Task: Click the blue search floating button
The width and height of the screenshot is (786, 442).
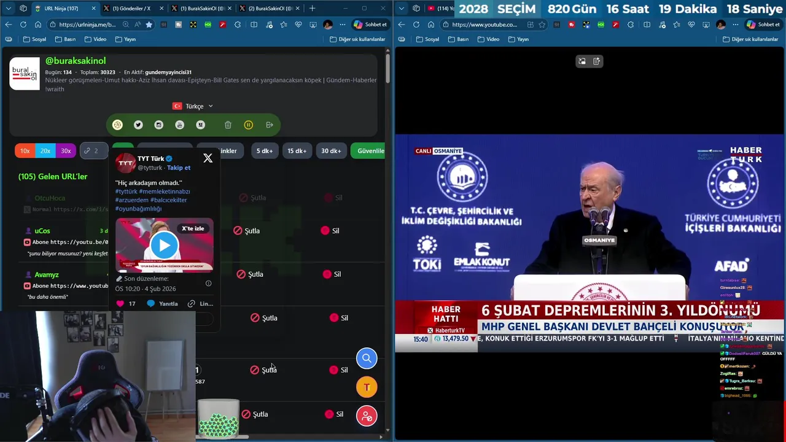Action: [367, 358]
